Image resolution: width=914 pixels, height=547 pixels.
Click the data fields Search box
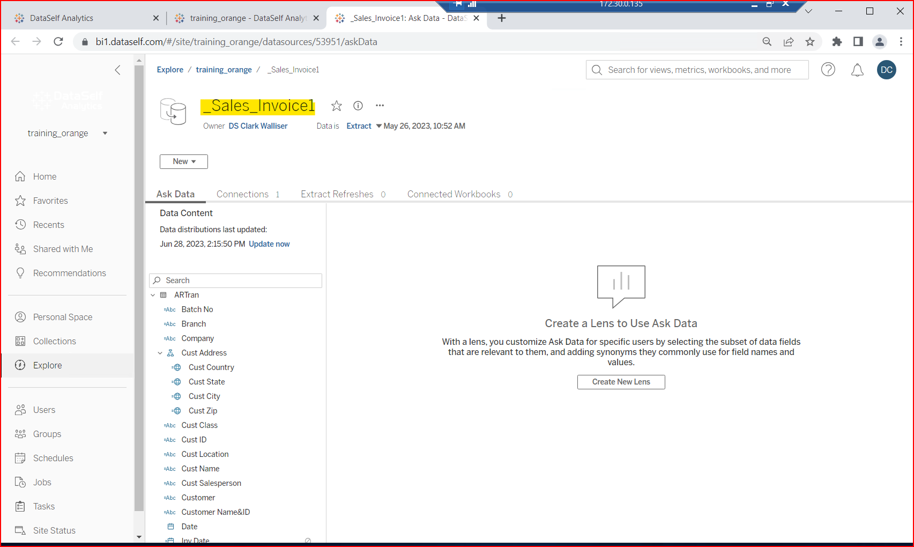236,280
